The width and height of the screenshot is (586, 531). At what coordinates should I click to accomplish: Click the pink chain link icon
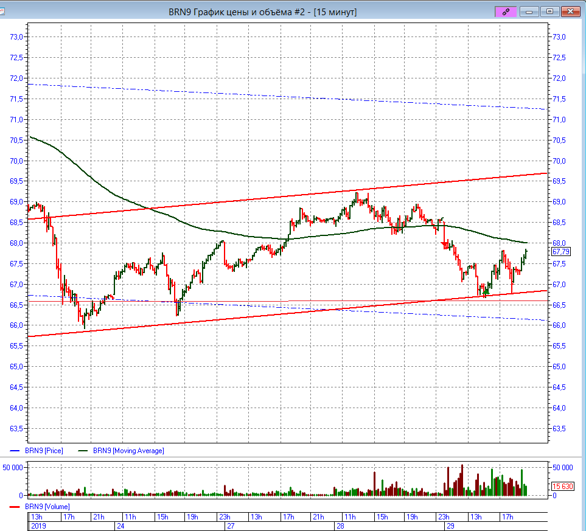pyautogui.click(x=505, y=12)
